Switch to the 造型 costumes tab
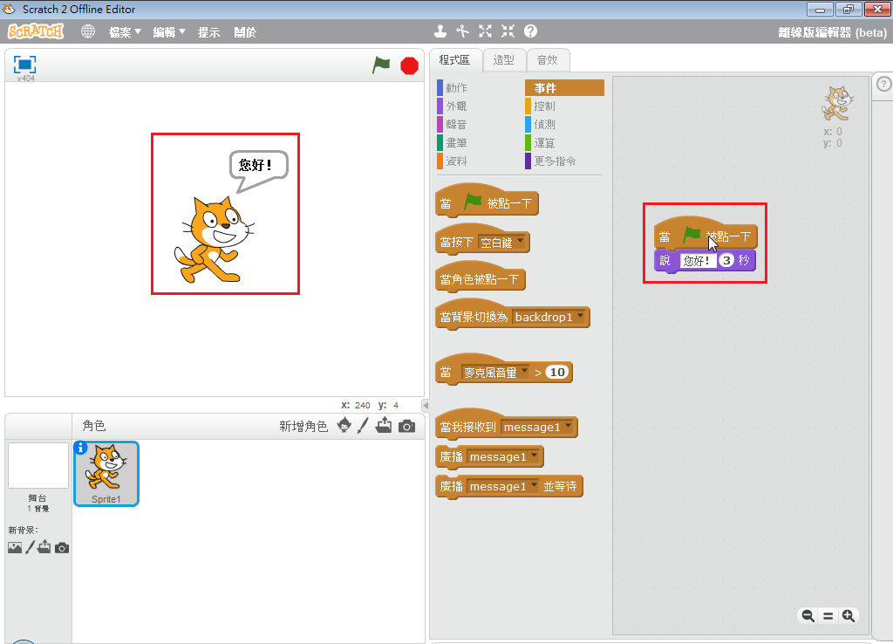Screen dimensions: 893x644 click(503, 59)
